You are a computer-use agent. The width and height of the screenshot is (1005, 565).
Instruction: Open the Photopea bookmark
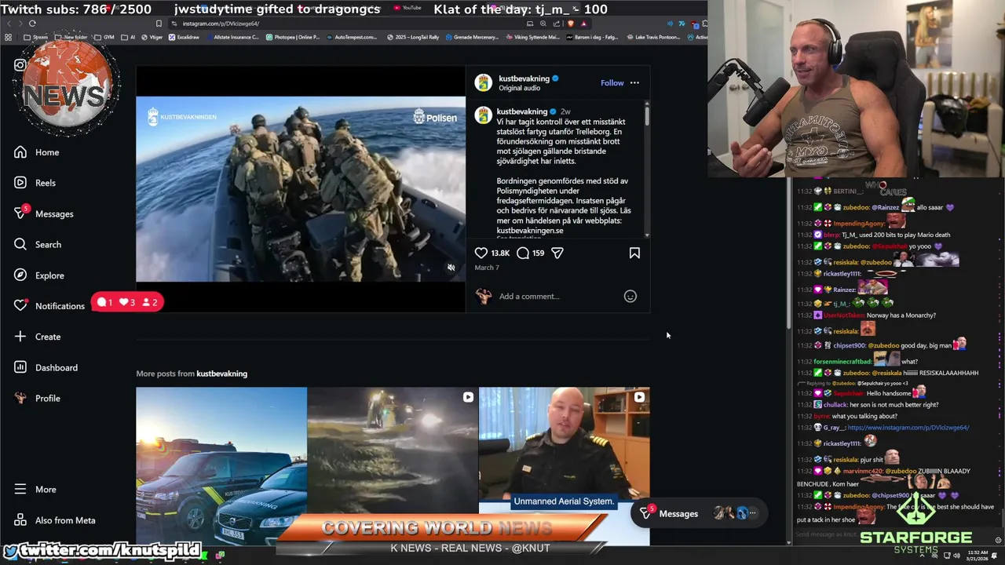pos(292,37)
